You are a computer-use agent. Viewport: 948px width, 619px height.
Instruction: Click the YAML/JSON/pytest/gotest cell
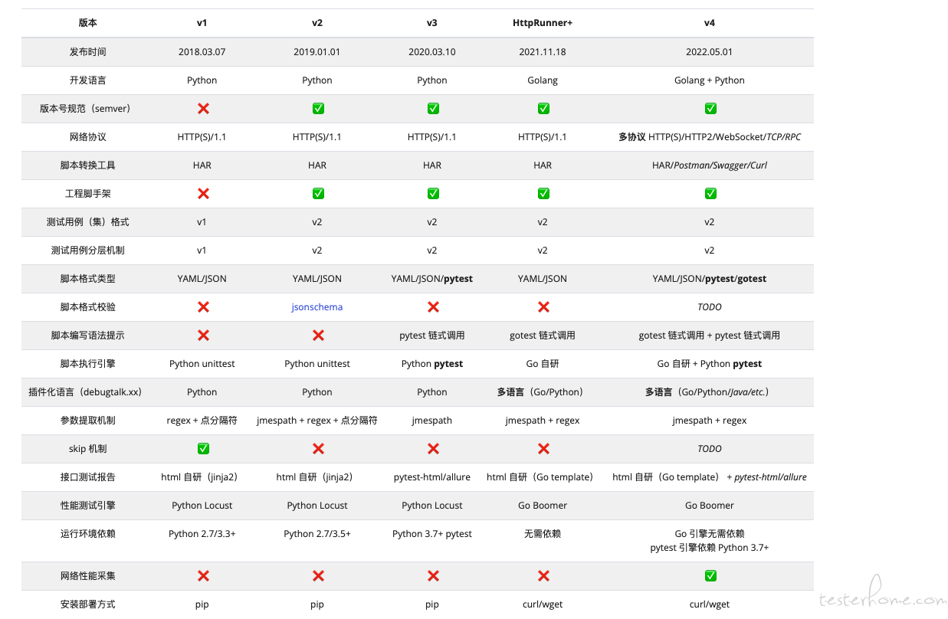[710, 279]
